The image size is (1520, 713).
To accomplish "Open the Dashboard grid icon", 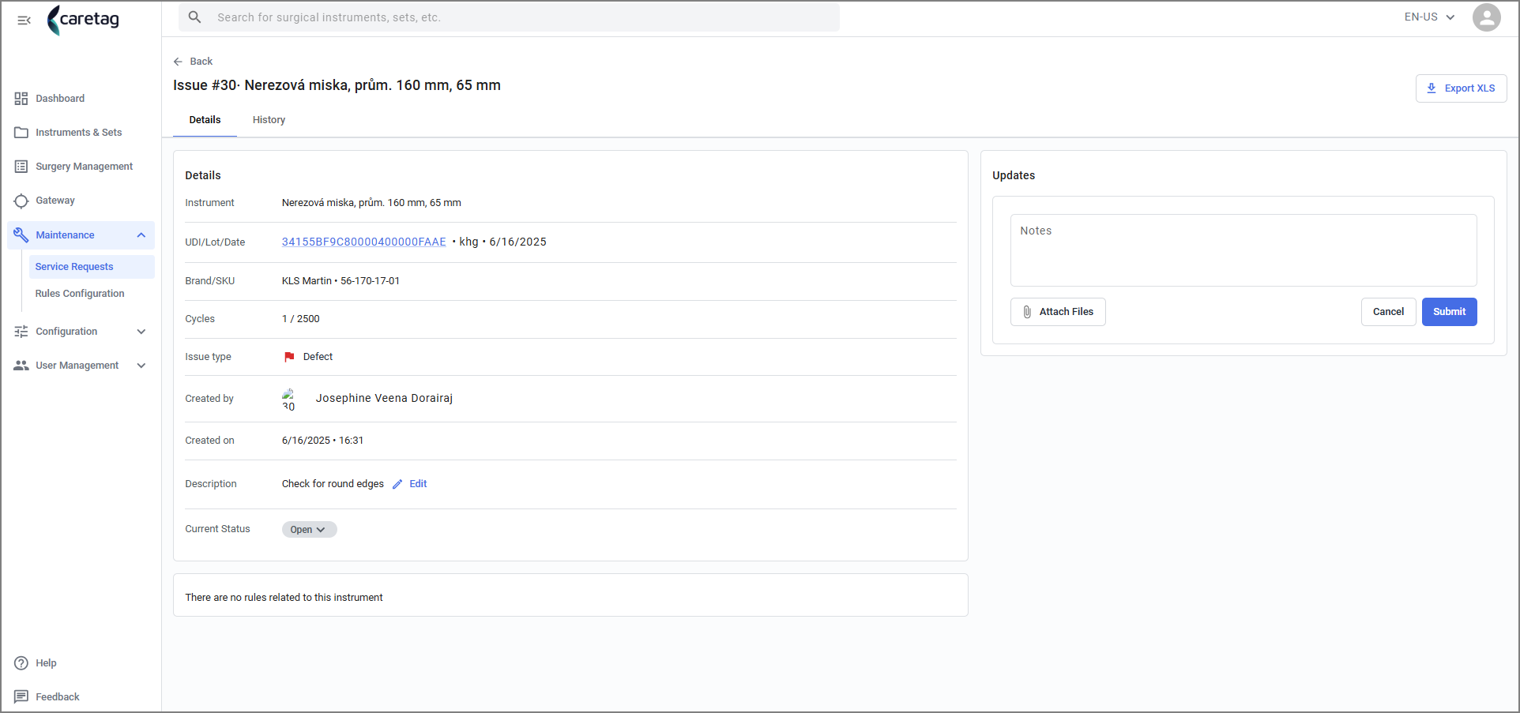I will (x=21, y=99).
